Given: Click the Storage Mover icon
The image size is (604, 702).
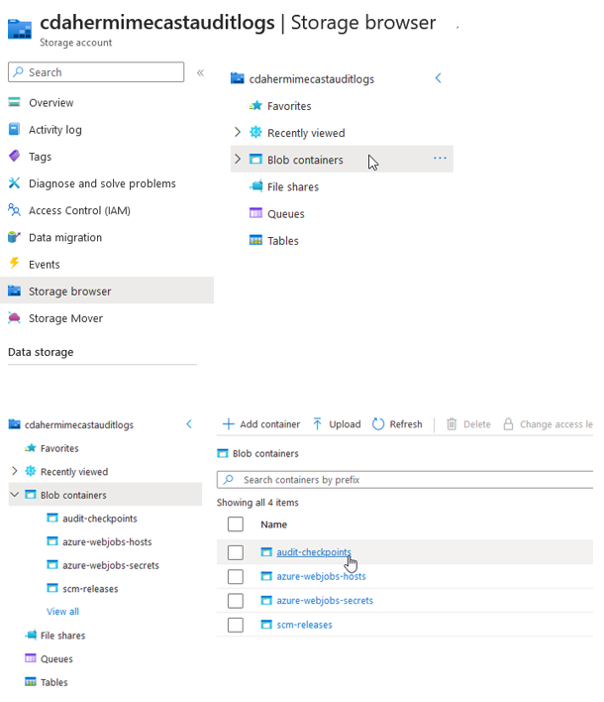Looking at the screenshot, I should coord(14,318).
